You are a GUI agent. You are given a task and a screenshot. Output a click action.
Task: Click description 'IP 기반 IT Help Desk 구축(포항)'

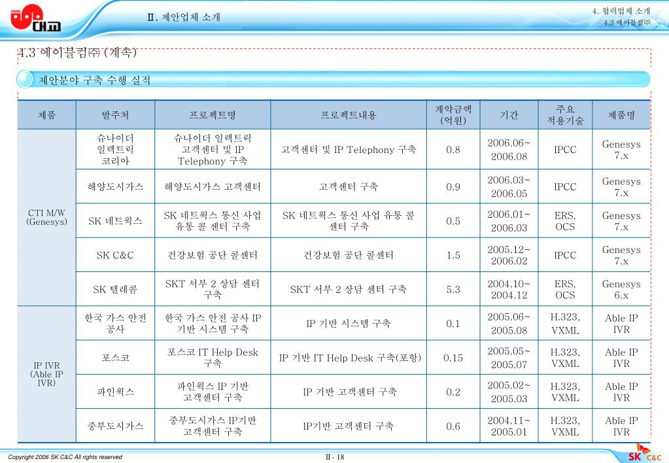(350, 358)
